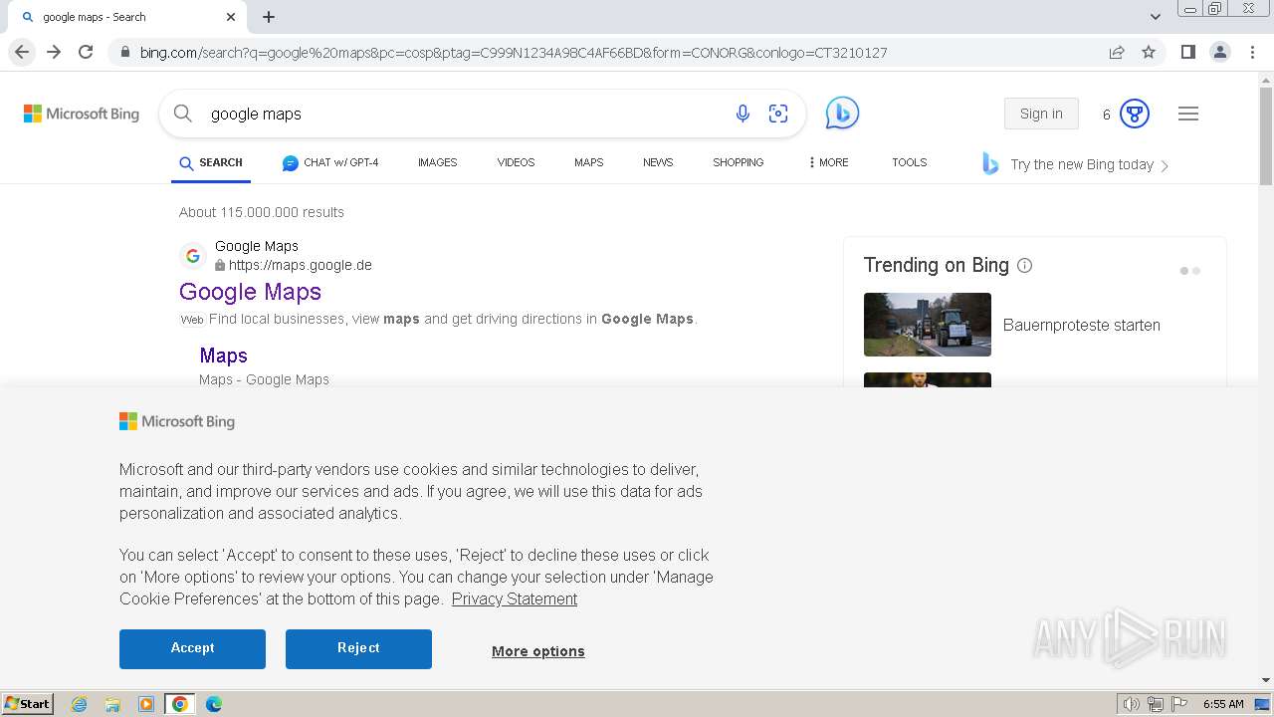
Task: Launch Microsoft Edge from taskbar
Action: coord(214,704)
